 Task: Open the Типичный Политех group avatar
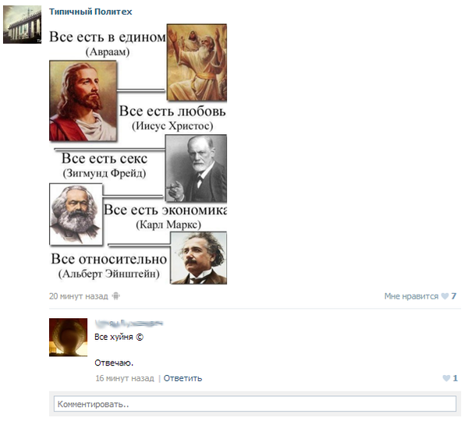(x=22, y=24)
